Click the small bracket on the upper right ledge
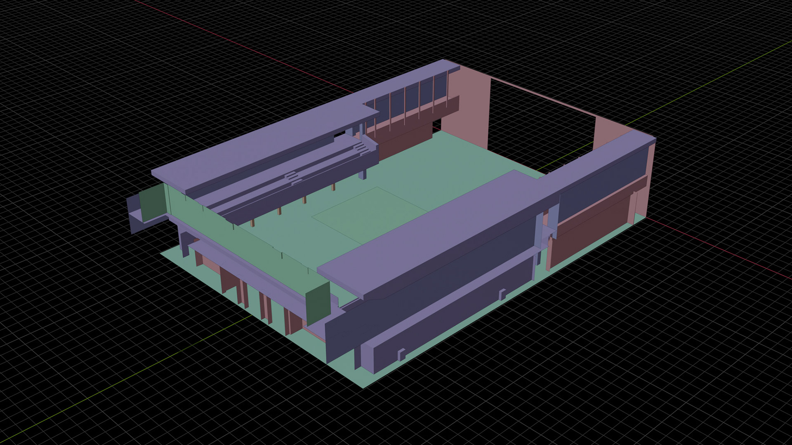This screenshot has height=445, width=792. 502,294
